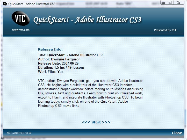Click Close in the bottom bar
Viewport: 187px width, 140px height.
point(177,133)
